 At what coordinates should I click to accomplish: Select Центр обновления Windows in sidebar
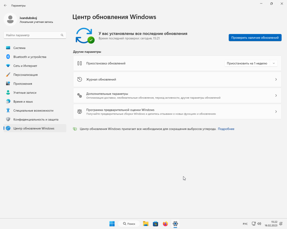point(35,128)
